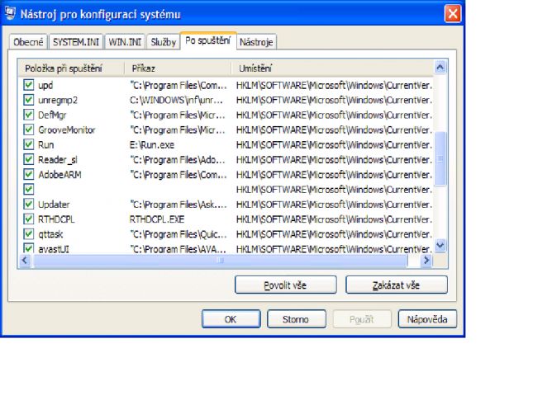Toggle the avastUI checkbox
533x400 pixels.
pos(29,248)
